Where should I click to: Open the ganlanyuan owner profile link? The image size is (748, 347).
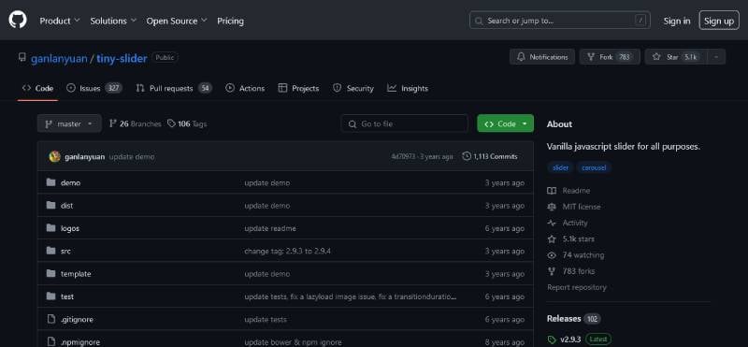coord(59,59)
